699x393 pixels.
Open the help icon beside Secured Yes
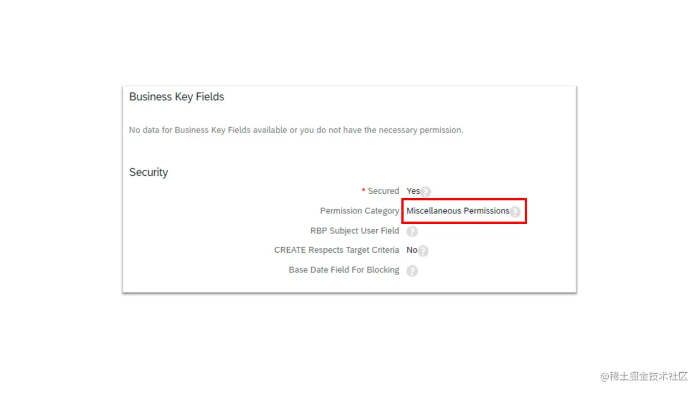[x=425, y=192]
